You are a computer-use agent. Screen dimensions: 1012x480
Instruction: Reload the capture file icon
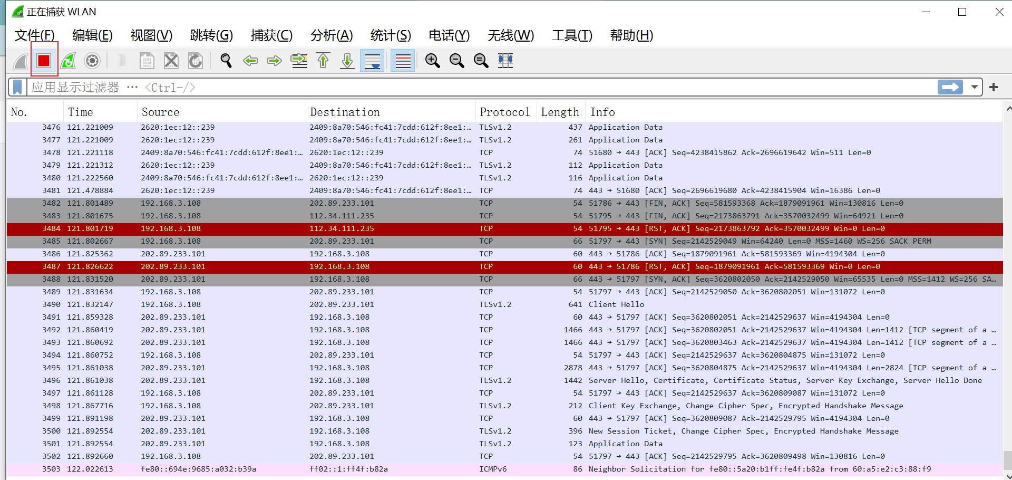point(196,61)
